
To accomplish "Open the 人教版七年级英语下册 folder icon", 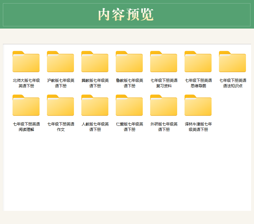I will click(x=95, y=105).
